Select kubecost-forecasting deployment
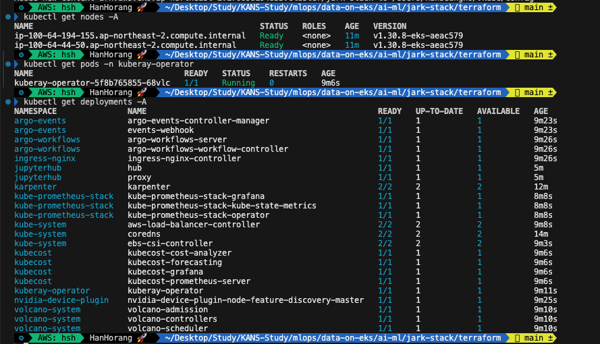Viewport: 600px width, 344px height. pos(175,262)
